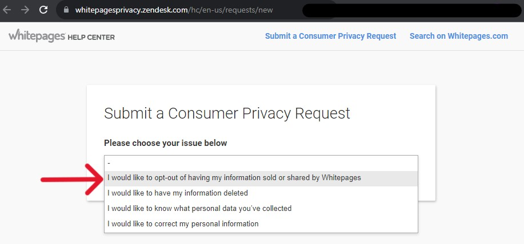Viewport: 524px width, 244px height.
Task: Click the Please choose your issue below label
Action: click(165, 143)
